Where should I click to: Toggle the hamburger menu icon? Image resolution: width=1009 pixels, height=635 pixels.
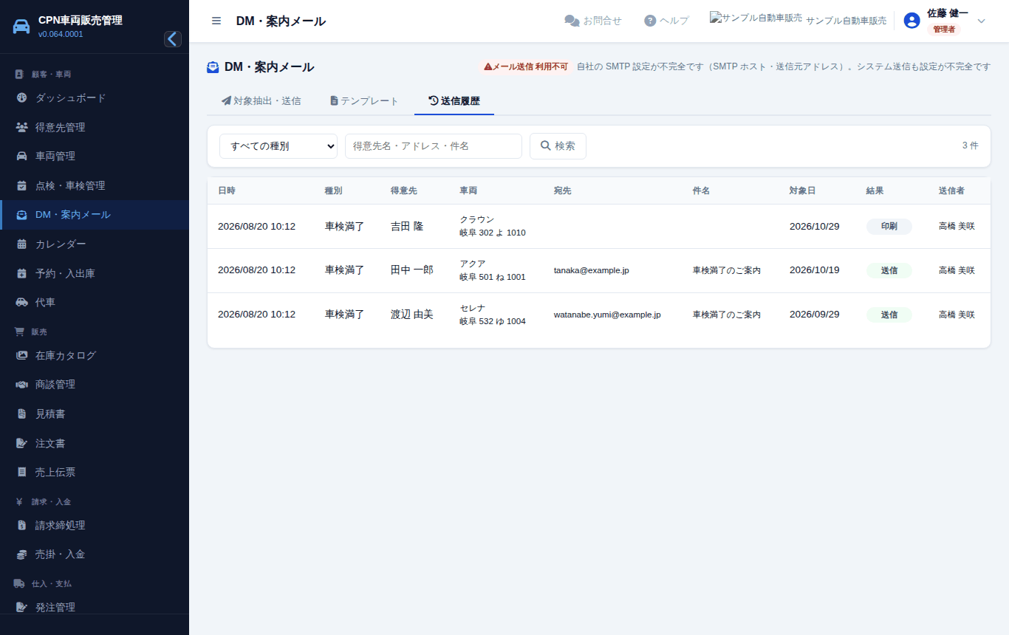click(216, 21)
